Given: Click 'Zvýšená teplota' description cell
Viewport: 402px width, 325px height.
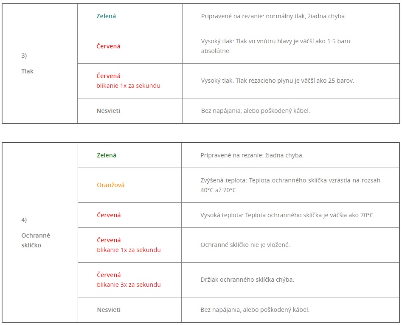Looking at the screenshot, I should click(290, 185).
